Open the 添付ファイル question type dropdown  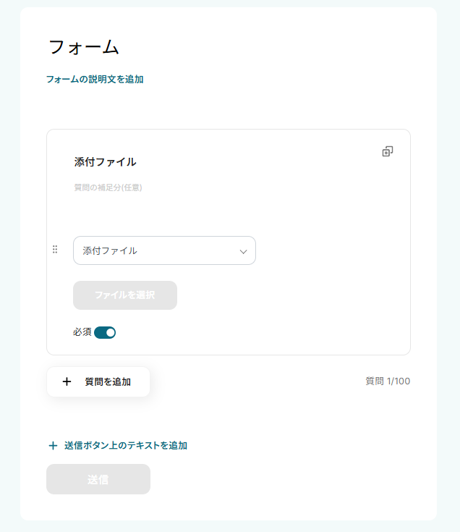[164, 250]
